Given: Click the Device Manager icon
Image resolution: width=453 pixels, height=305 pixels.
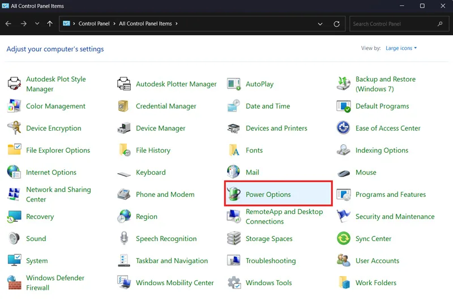Looking at the screenshot, I should click(124, 128).
